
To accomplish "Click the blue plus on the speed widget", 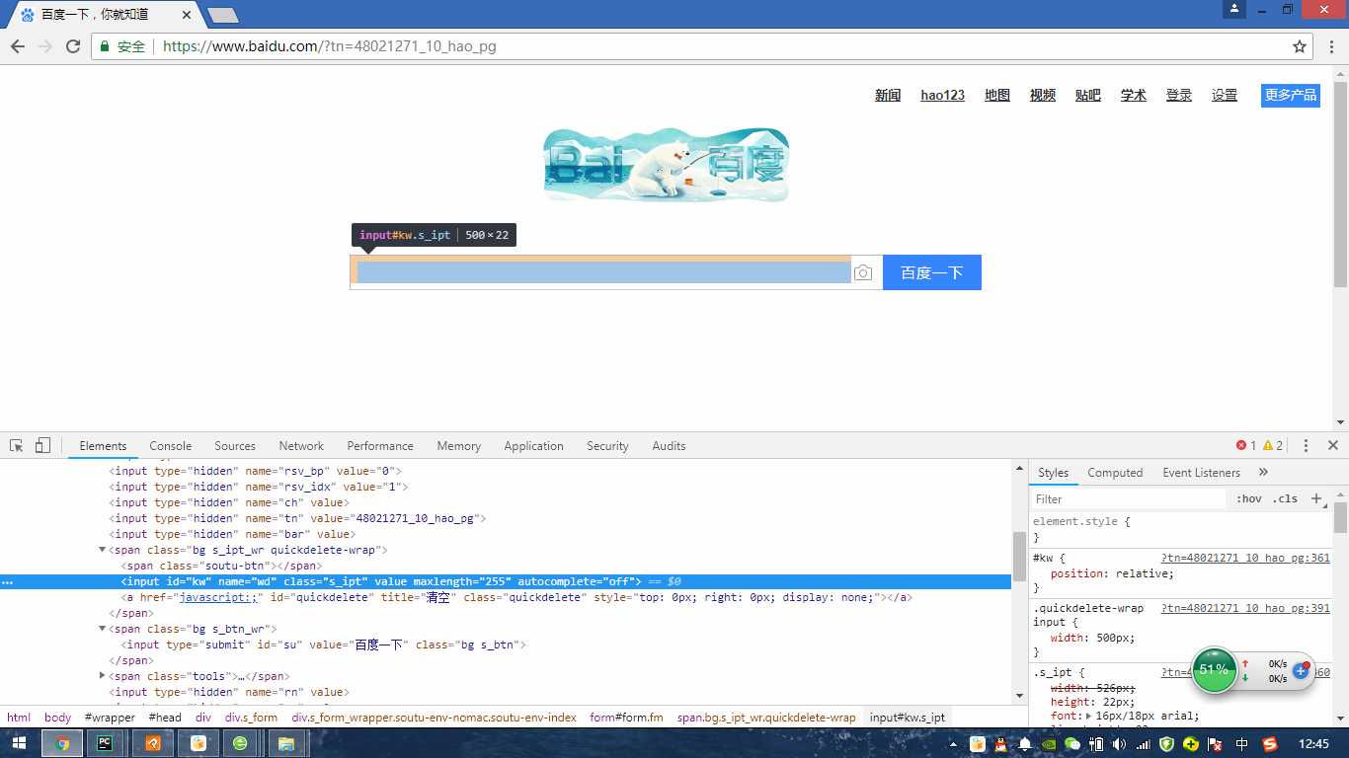I will [x=1301, y=670].
